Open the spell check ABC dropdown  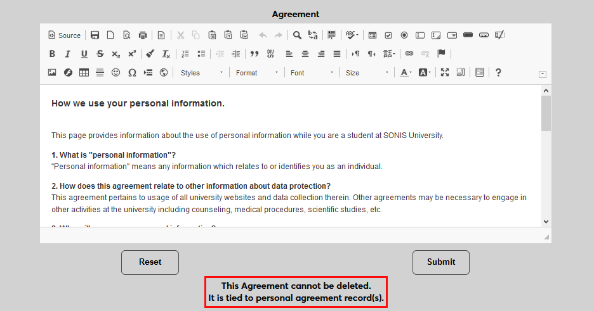(x=352, y=35)
